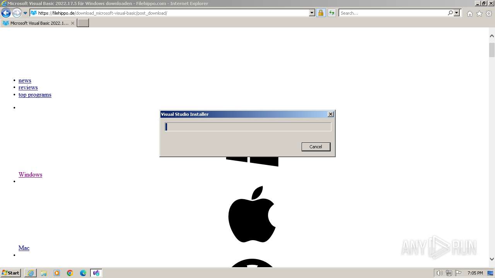The image size is (495, 278).
Task: Open Google Chrome from taskbar
Action: click(x=70, y=273)
